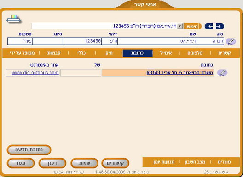
Task: Click the empty של field
Action: (x=81, y=73)
